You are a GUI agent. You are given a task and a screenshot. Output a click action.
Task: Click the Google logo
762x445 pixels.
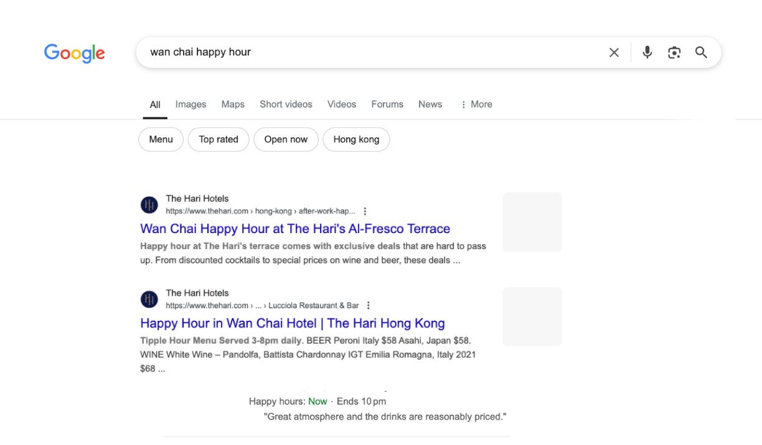pyautogui.click(x=74, y=53)
